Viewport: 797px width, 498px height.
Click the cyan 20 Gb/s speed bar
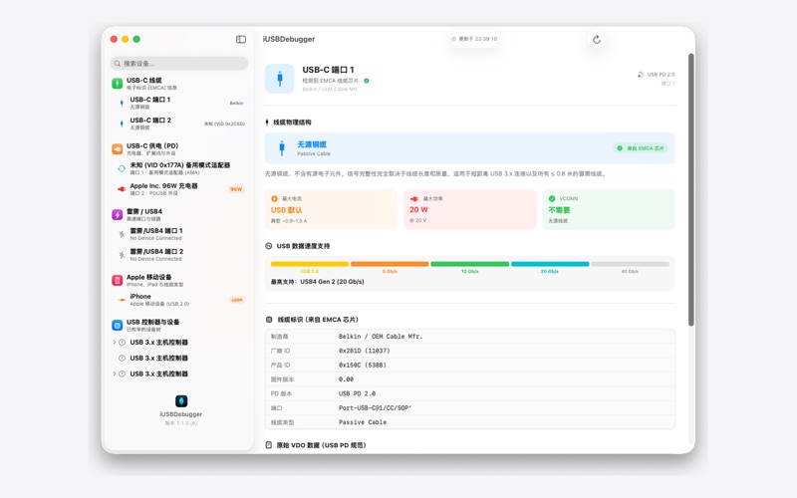[550, 264]
